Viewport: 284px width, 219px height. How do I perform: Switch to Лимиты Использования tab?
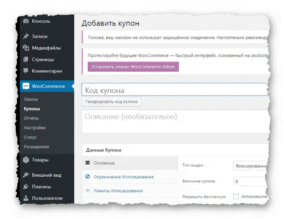(x=130, y=191)
